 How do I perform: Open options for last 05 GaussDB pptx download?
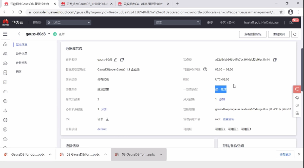(161, 155)
